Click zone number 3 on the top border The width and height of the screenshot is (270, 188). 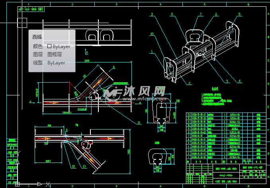point(116,4)
